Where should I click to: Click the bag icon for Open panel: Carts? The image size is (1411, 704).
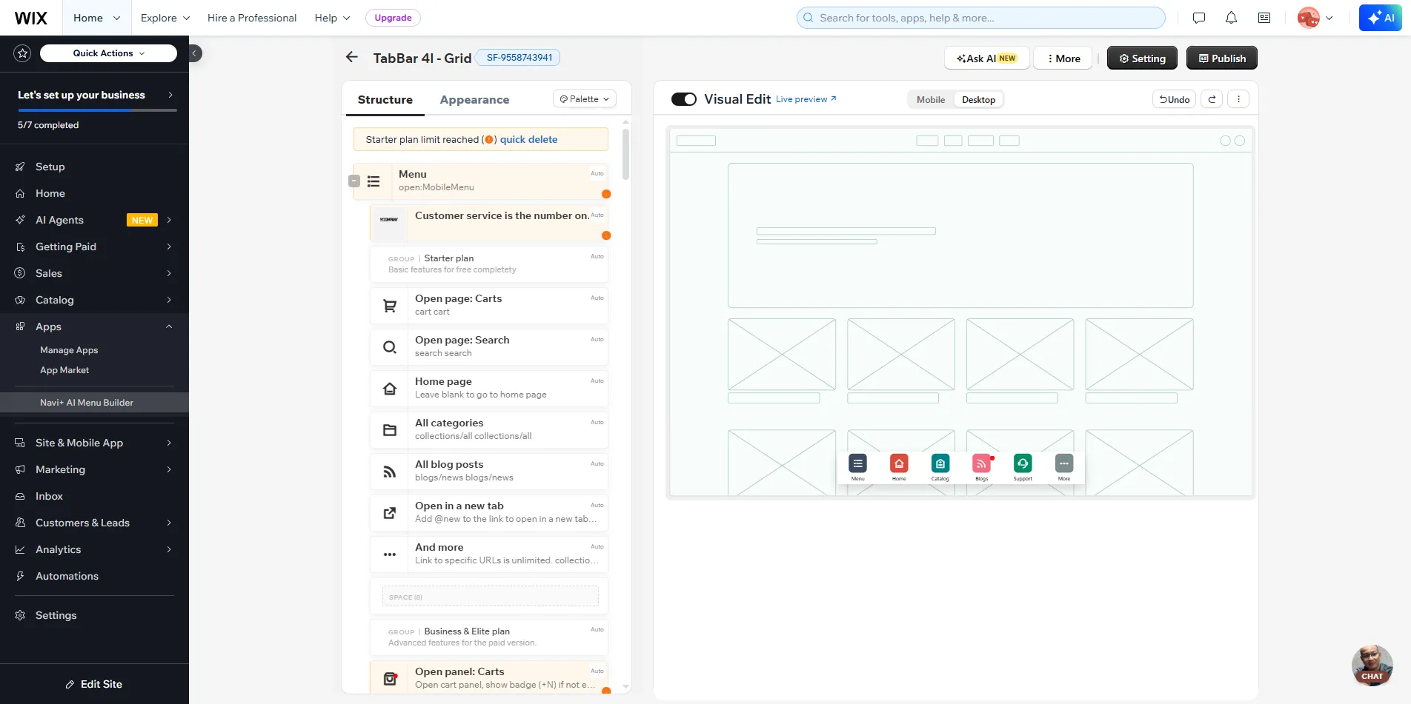tap(389, 679)
